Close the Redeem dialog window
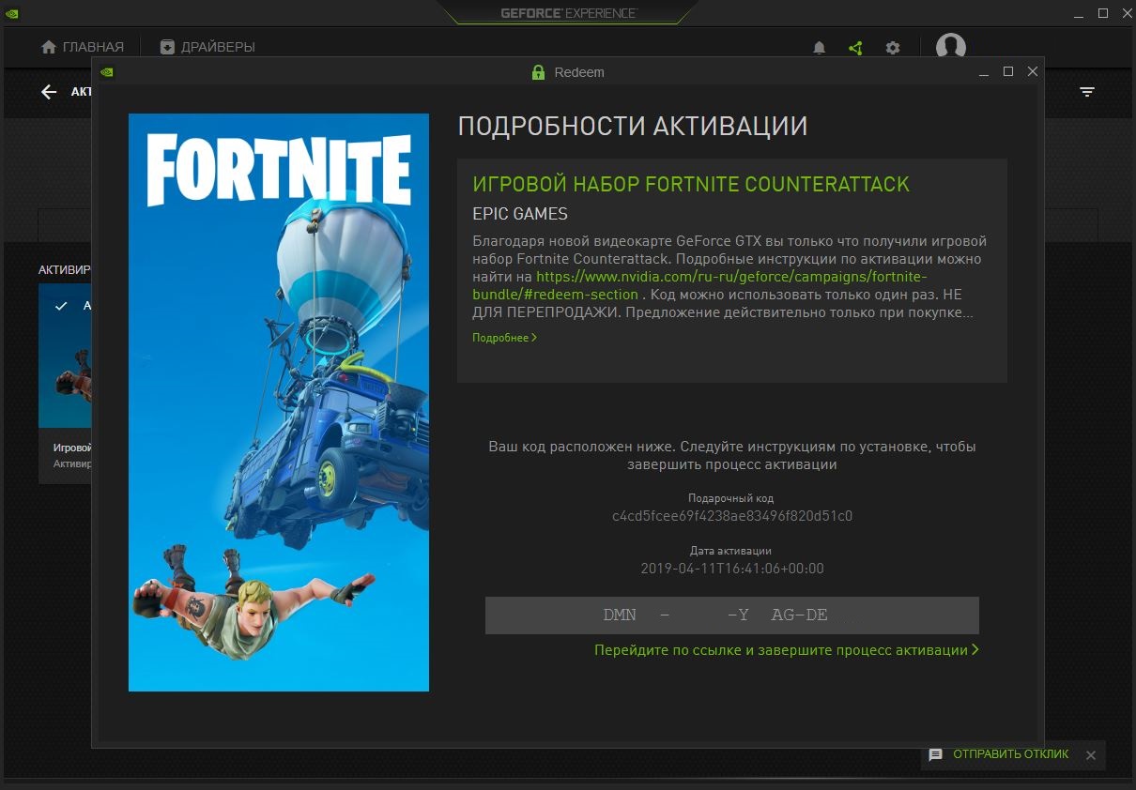Viewport: 1136px width, 790px height. click(x=1033, y=72)
